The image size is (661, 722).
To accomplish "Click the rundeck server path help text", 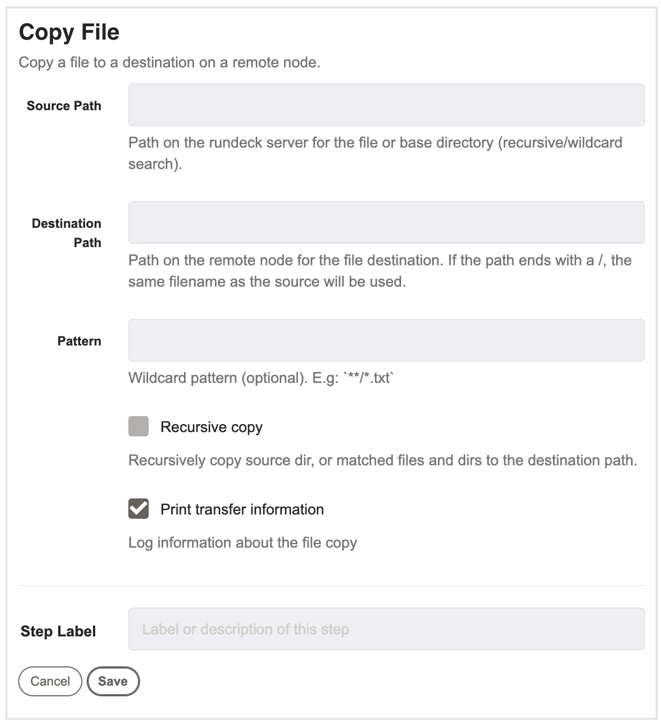I will pyautogui.click(x=375, y=153).
